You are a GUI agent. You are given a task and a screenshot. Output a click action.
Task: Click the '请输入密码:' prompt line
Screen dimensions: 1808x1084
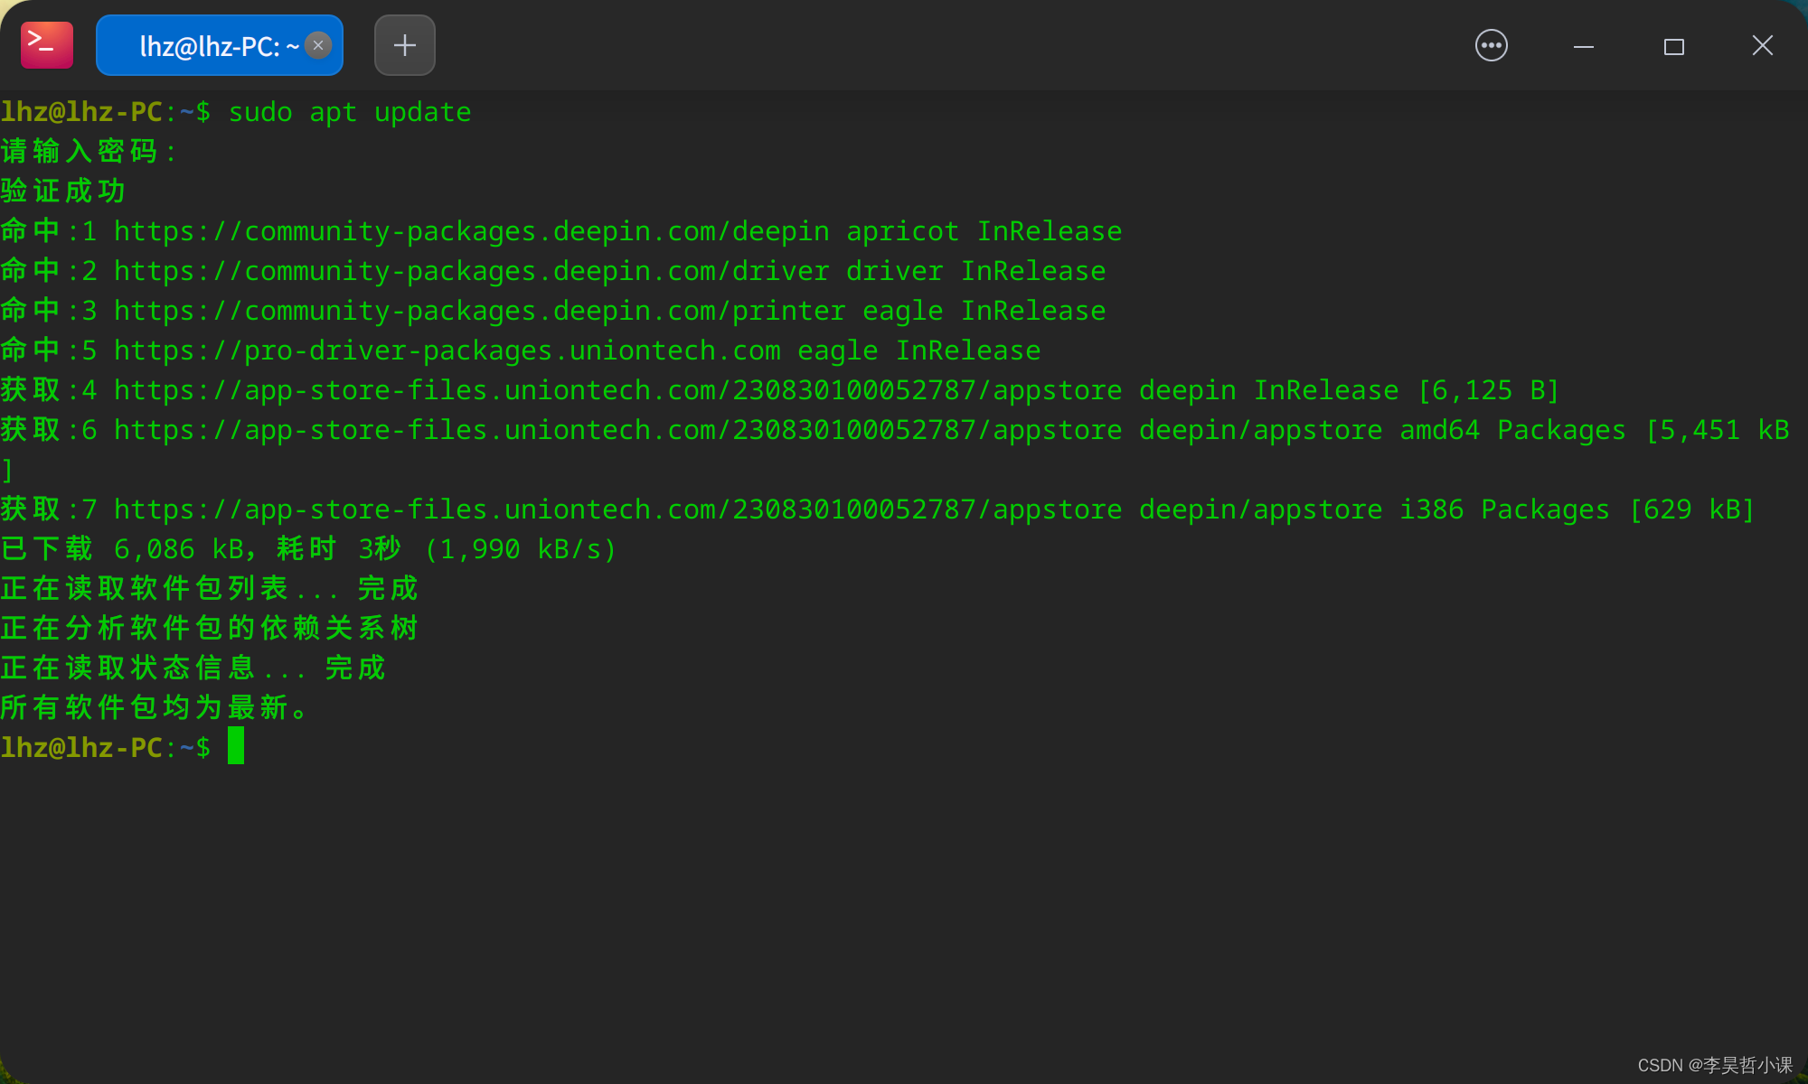(x=89, y=152)
